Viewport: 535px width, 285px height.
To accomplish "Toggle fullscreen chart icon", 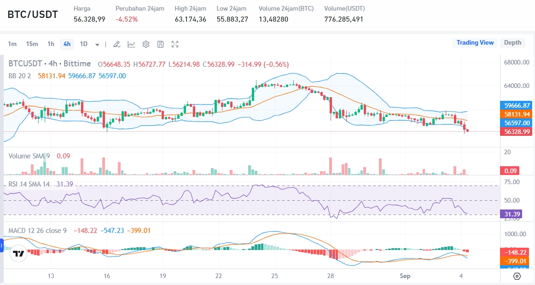I will tap(175, 44).
